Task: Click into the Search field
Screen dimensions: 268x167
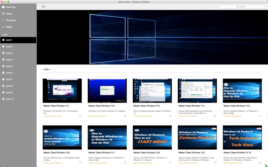Action: pyautogui.click(x=242, y=7)
